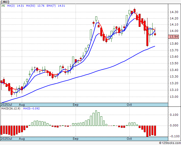Click the Oct label on MACD axis
The image size is (181, 145).
coord(129,139)
